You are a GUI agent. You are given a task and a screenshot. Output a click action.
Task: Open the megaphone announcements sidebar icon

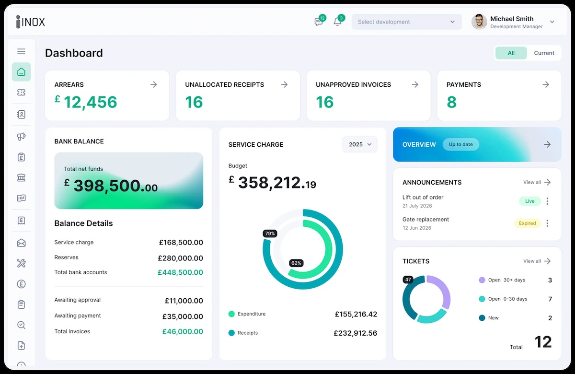[x=21, y=137]
